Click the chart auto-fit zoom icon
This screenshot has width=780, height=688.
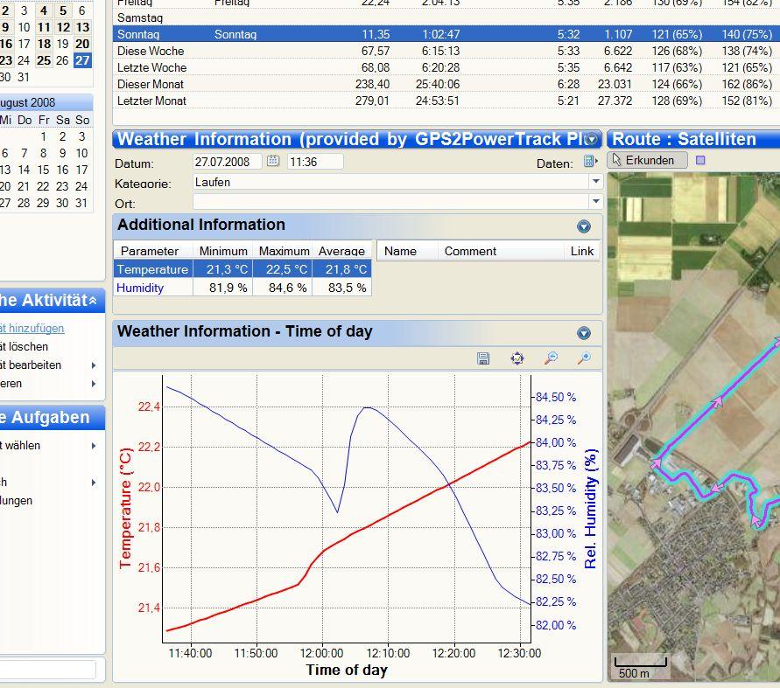tap(517, 358)
